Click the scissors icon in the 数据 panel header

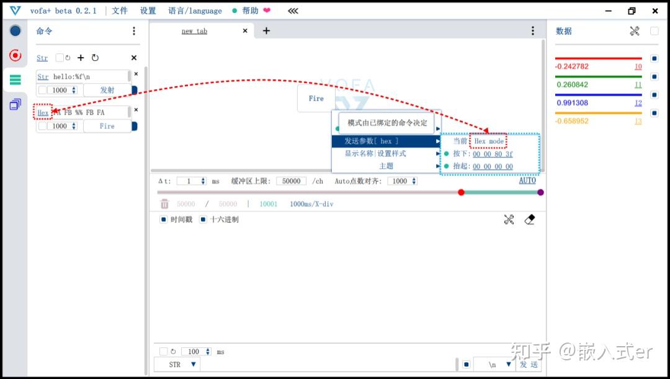point(633,30)
